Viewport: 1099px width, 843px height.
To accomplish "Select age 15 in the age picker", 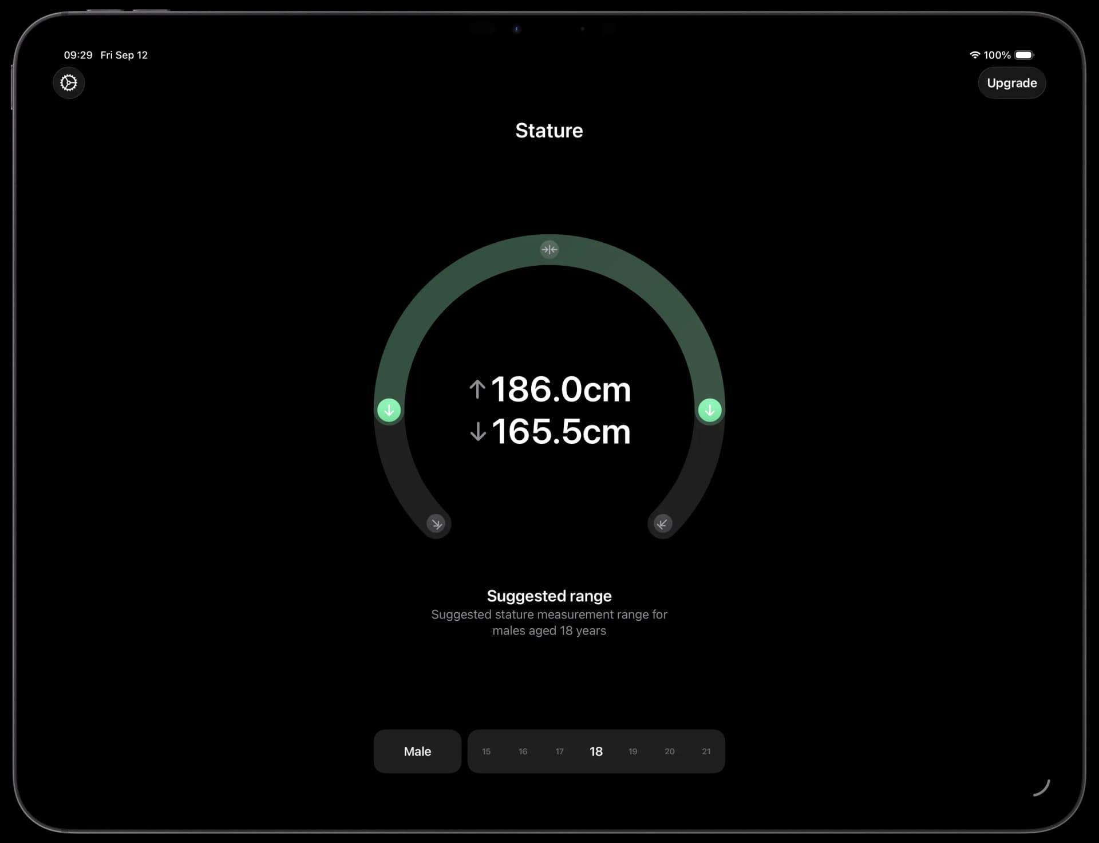I will 486,751.
